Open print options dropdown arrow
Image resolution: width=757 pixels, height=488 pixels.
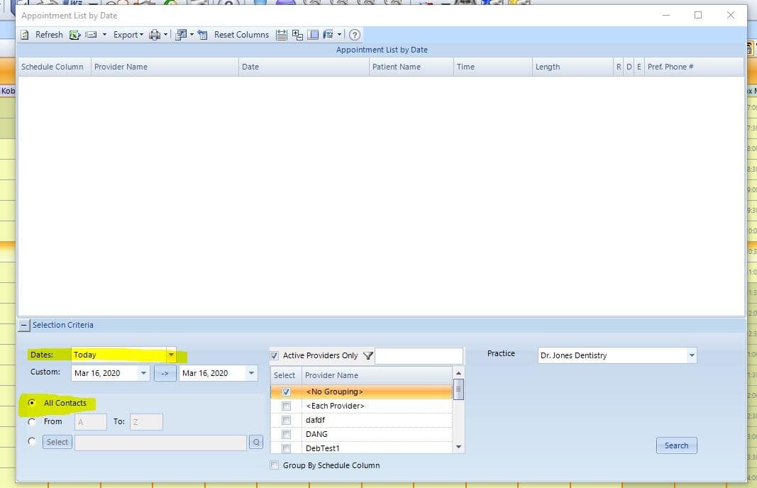(x=165, y=35)
